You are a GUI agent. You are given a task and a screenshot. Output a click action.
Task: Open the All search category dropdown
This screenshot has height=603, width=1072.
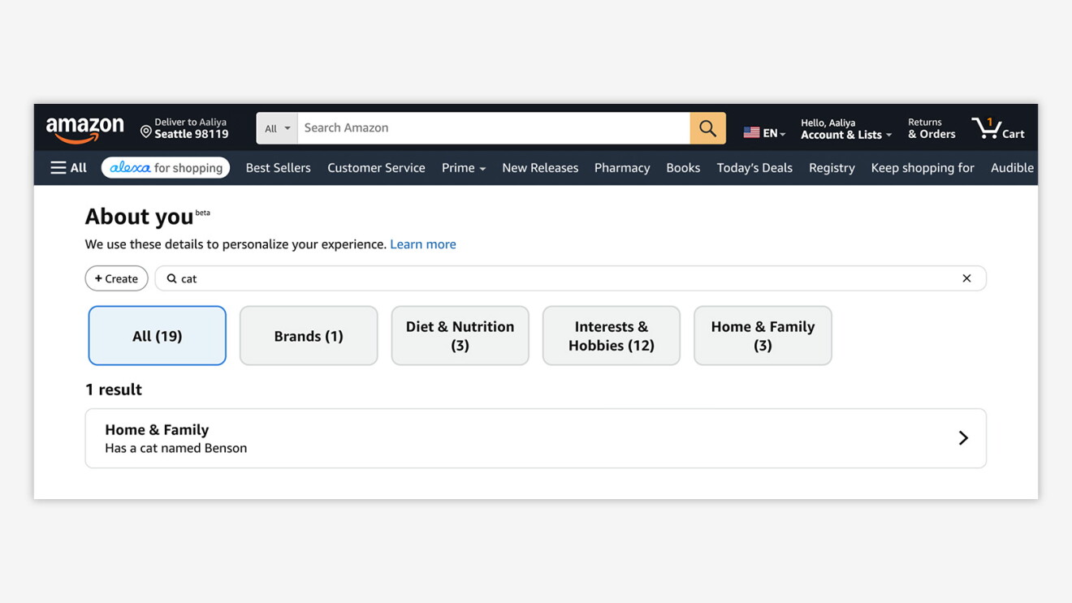coord(277,128)
